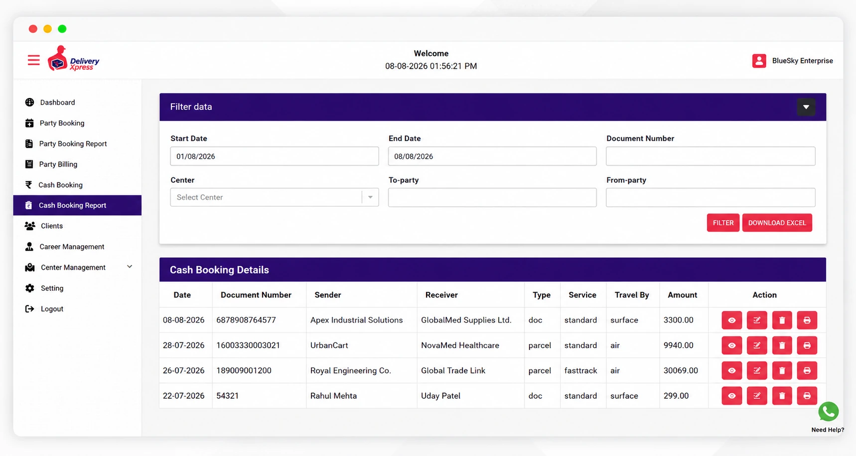Viewport: 856px width, 456px height.
Task: Click the Setting gear icon
Action: click(x=30, y=288)
